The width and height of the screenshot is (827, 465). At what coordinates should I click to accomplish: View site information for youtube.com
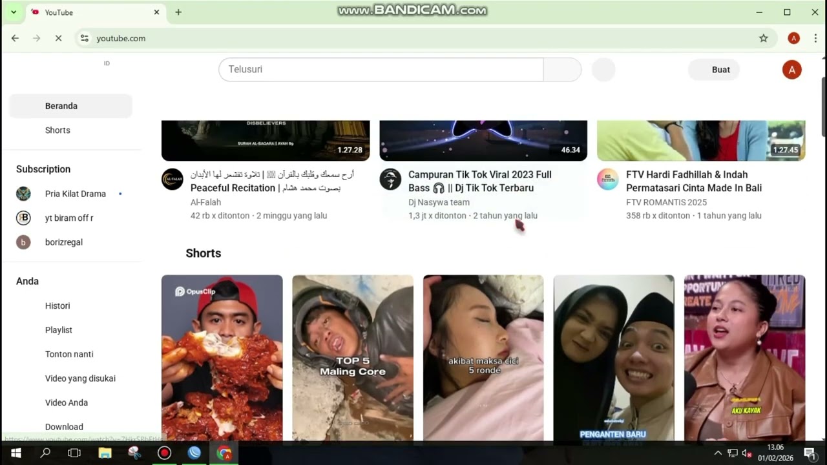(84, 38)
